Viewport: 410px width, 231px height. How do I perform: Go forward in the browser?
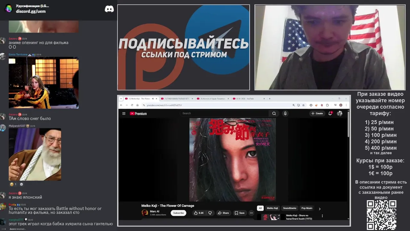point(127,105)
